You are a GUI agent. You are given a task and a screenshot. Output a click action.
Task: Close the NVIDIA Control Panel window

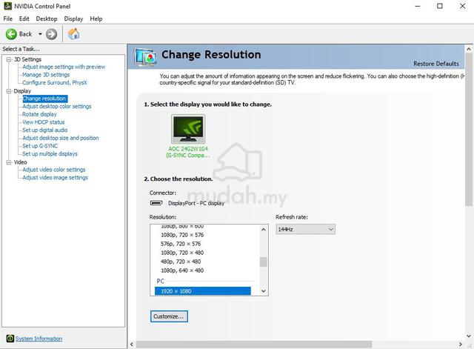(x=462, y=6)
